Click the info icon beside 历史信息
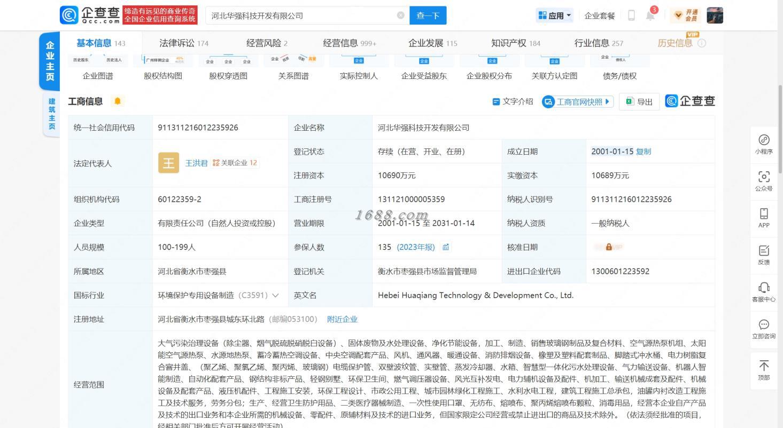 tap(702, 43)
